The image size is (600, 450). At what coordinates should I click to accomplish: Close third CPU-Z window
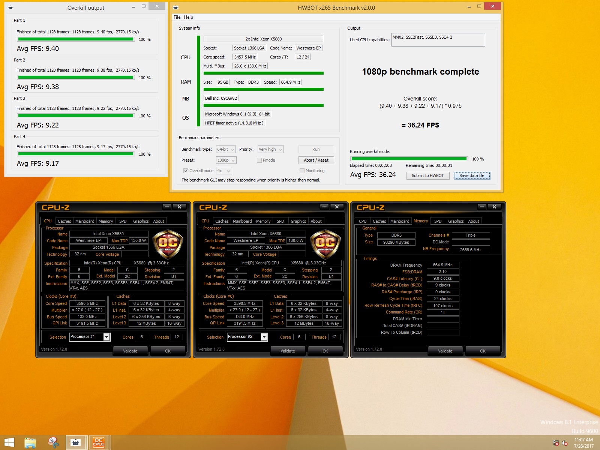pyautogui.click(x=495, y=207)
